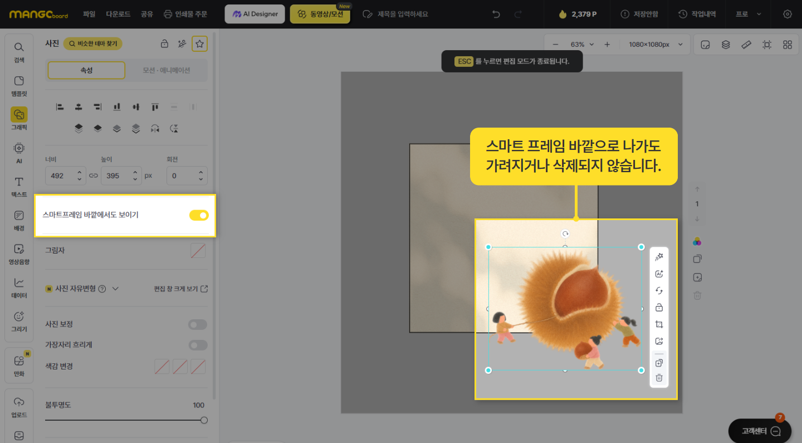Align selection to right edge
This screenshot has width=802, height=443.
tap(97, 106)
